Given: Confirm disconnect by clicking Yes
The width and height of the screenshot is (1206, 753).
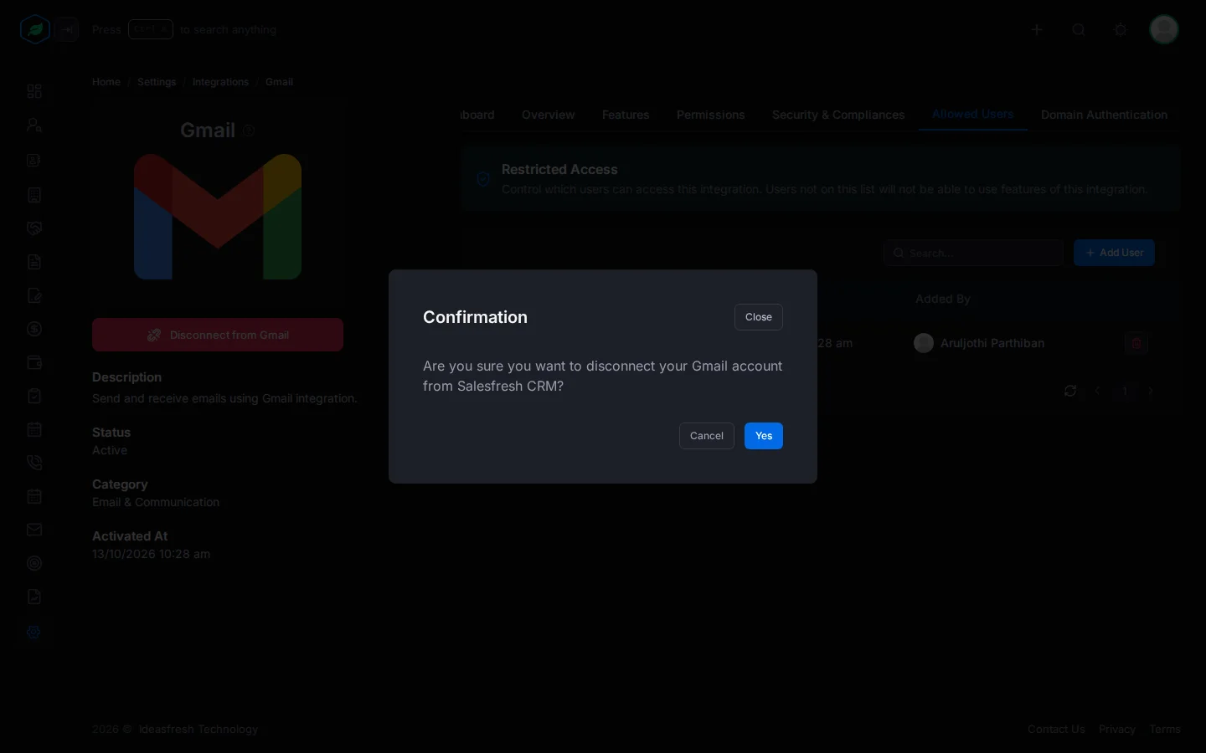Looking at the screenshot, I should click(x=763, y=436).
